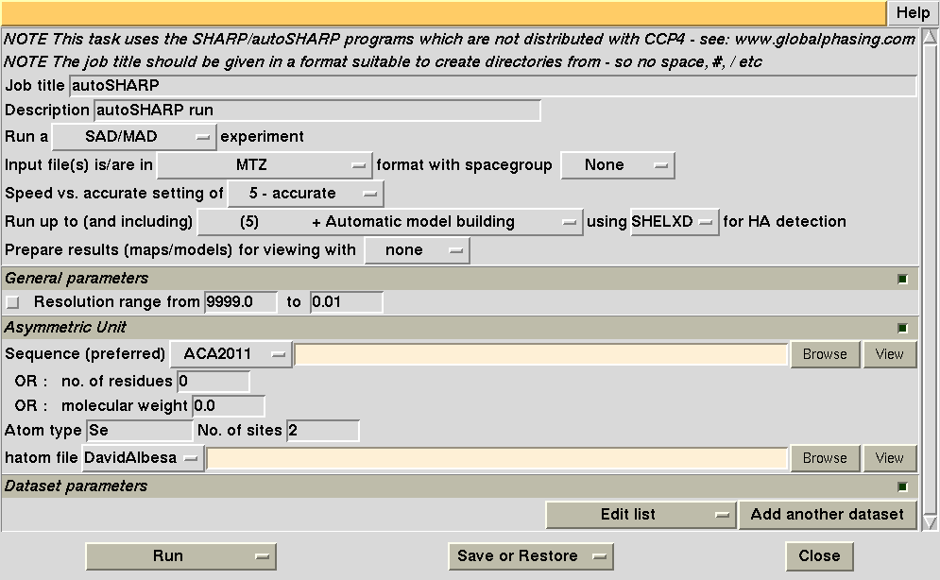This screenshot has width=940, height=580.
Task: Open the 'Automatic model building' run-up-to dropdown
Action: point(389,222)
